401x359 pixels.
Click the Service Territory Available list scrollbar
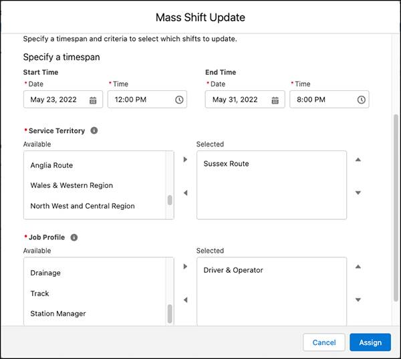pos(170,200)
